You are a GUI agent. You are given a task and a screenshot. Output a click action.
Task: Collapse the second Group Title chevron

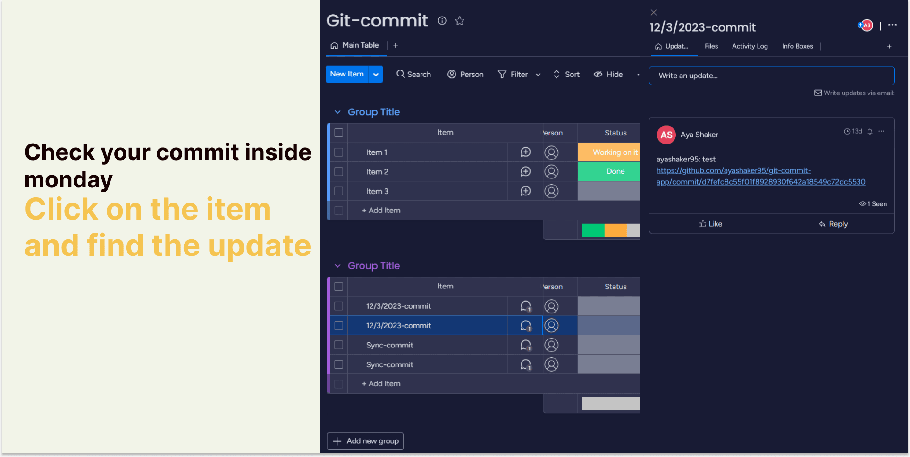pyautogui.click(x=337, y=266)
